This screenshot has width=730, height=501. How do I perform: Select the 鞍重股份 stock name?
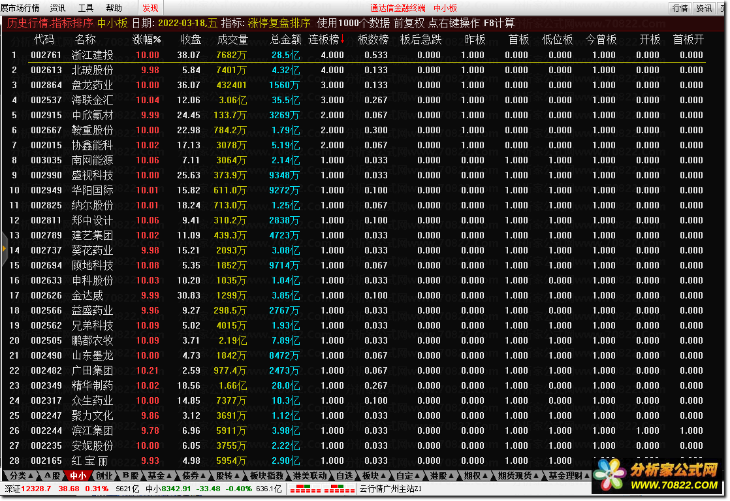pos(92,130)
